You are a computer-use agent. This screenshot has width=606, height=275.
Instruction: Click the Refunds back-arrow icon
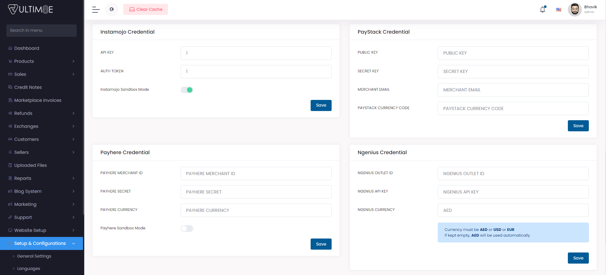[x=10, y=113]
